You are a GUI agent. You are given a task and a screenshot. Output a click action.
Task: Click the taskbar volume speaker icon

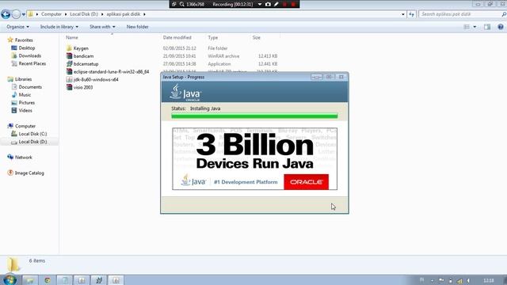(468, 280)
